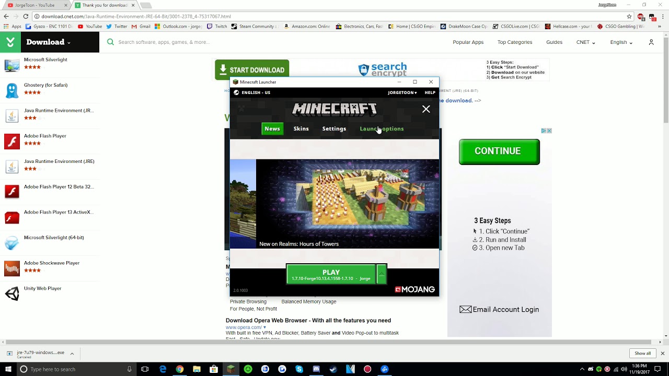Click the Search Encrypt logo ad
The height and width of the screenshot is (376, 669).
pos(383,69)
